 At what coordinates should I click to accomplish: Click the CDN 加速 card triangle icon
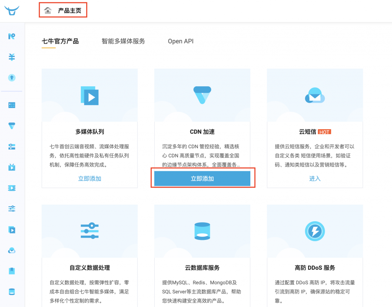coord(202,95)
